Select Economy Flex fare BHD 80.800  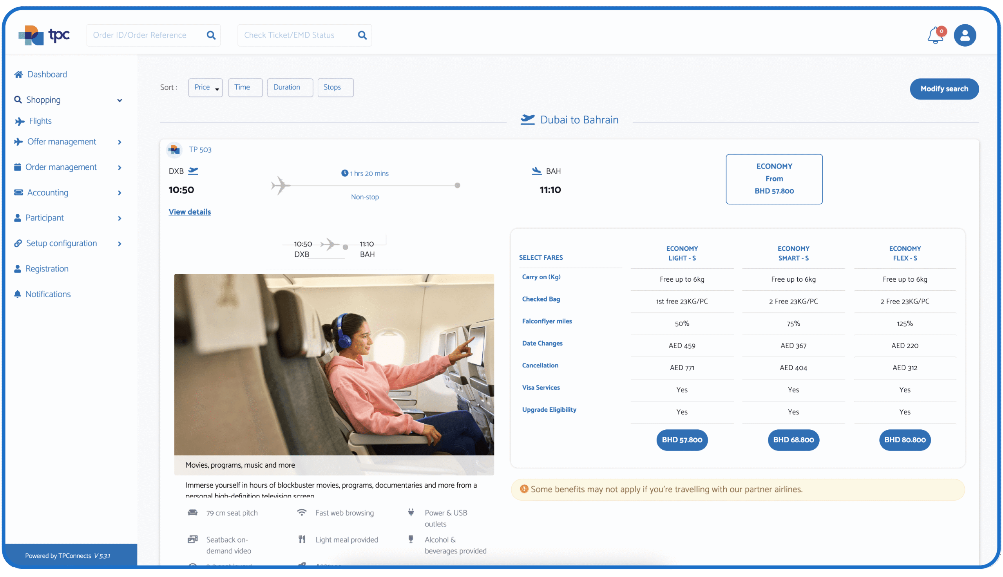click(904, 440)
